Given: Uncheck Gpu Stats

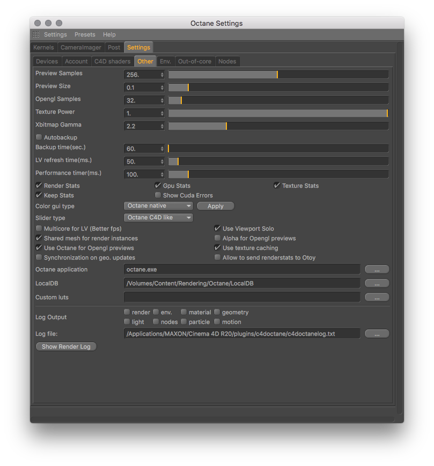Looking at the screenshot, I should [x=158, y=186].
